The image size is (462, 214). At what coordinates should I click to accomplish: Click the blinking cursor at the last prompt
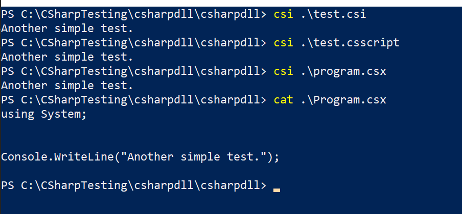(x=276, y=190)
